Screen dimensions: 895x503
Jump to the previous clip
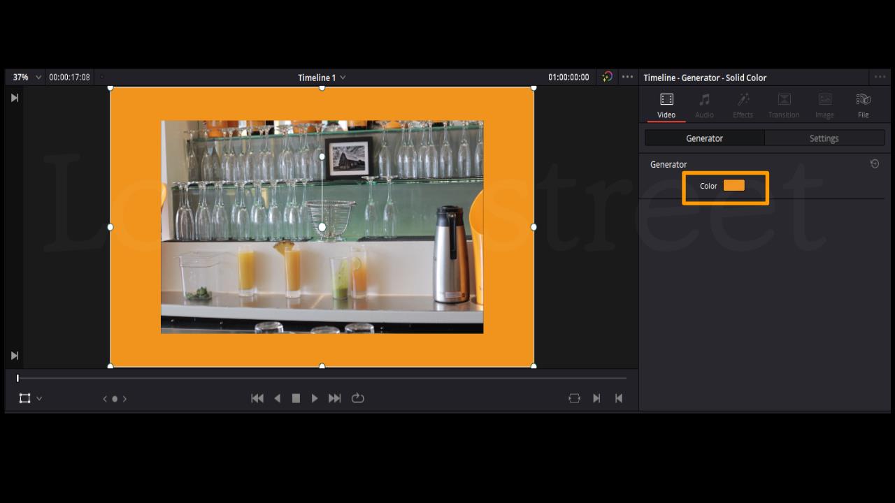point(619,398)
